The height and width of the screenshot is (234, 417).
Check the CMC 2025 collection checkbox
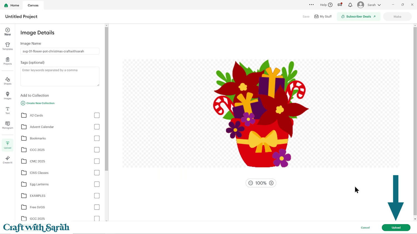[97, 161]
